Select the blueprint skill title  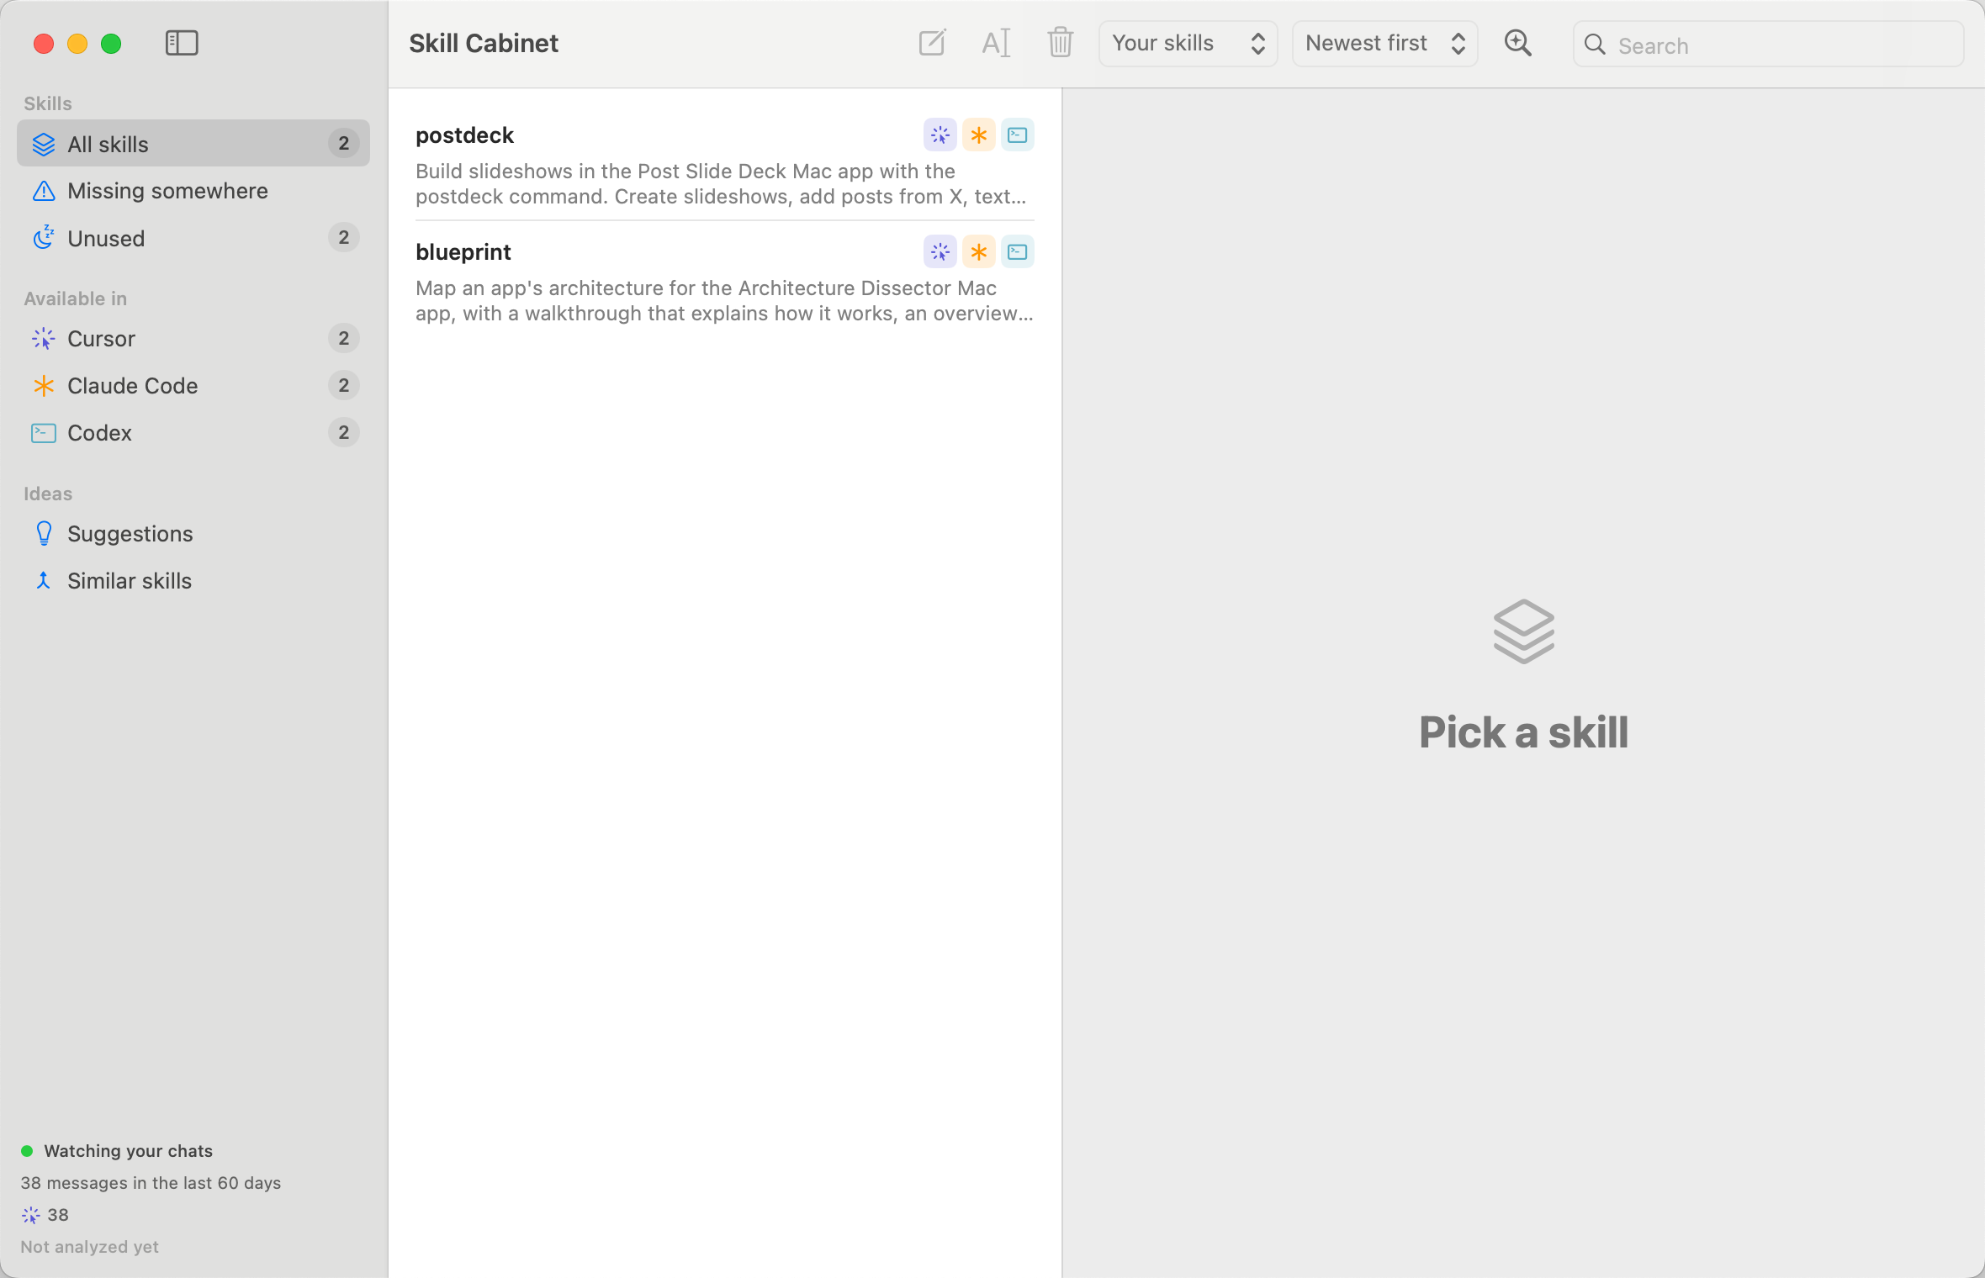coord(463,252)
